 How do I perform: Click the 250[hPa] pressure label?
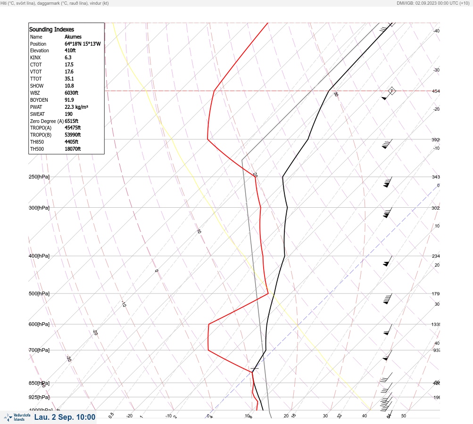(x=39, y=177)
